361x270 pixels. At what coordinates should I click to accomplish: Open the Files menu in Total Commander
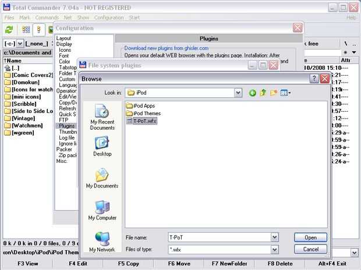9,17
